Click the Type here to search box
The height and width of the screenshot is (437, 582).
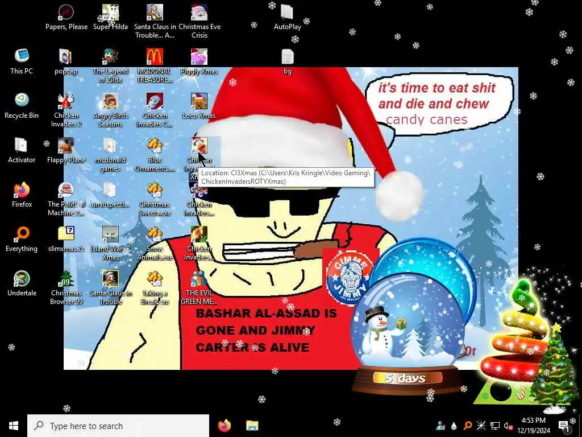(118, 426)
